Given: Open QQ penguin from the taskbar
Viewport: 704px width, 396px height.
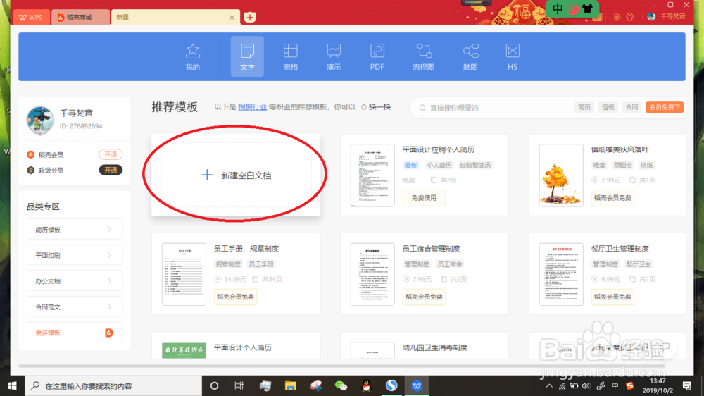Looking at the screenshot, I should click(x=366, y=385).
